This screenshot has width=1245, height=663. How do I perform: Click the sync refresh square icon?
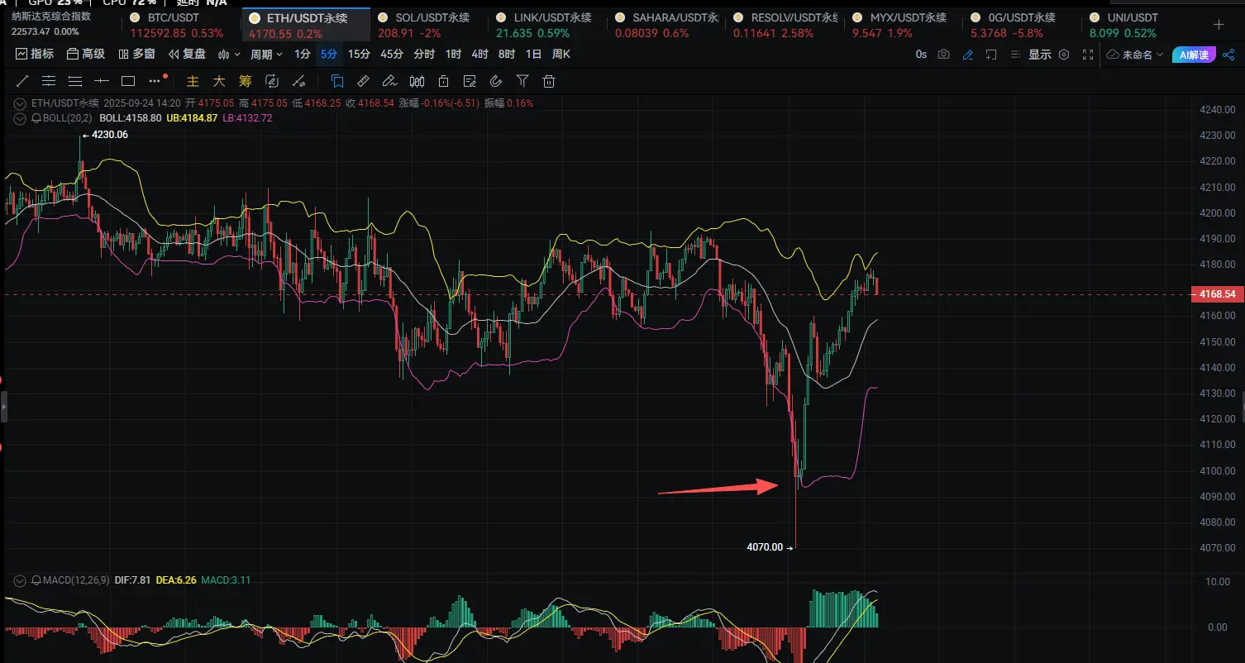coord(272,81)
